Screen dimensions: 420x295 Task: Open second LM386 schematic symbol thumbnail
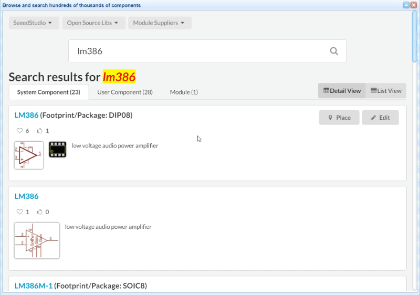tap(37, 241)
